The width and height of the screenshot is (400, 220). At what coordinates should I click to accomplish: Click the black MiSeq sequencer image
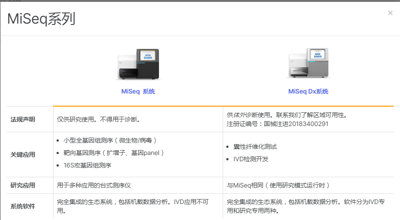tap(138, 64)
